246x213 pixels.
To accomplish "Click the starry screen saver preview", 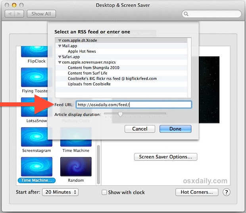I will (209, 90).
